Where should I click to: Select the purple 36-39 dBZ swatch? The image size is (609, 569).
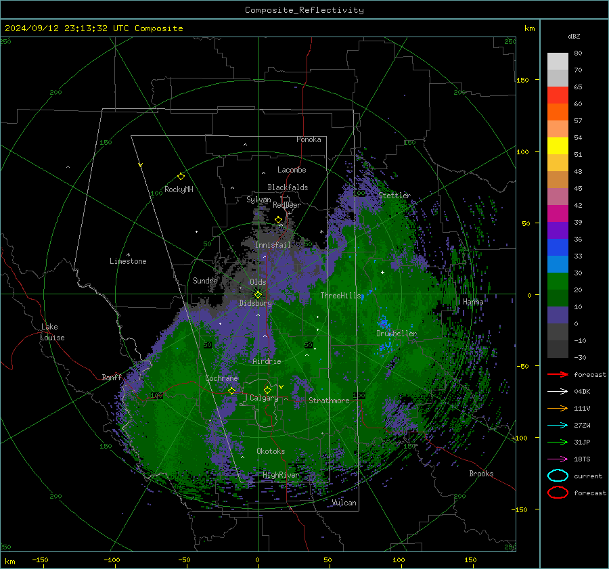pos(558,231)
